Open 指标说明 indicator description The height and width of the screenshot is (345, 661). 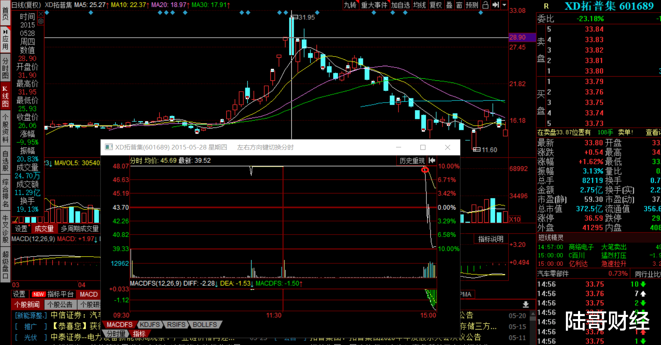[x=491, y=239]
